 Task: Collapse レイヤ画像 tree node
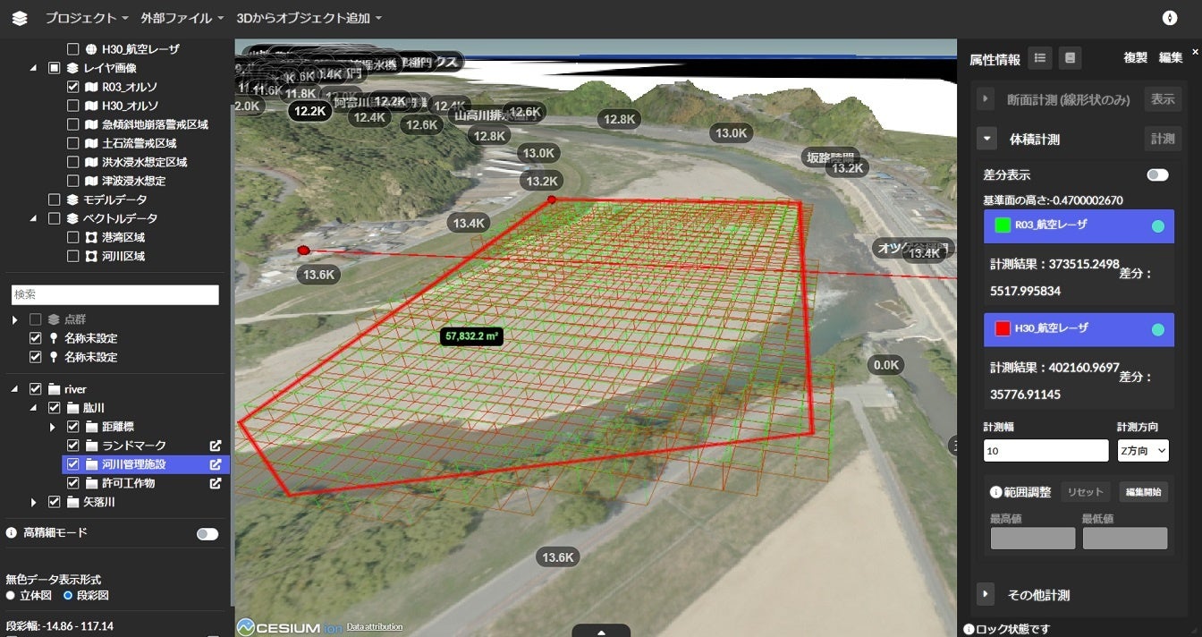click(x=33, y=68)
